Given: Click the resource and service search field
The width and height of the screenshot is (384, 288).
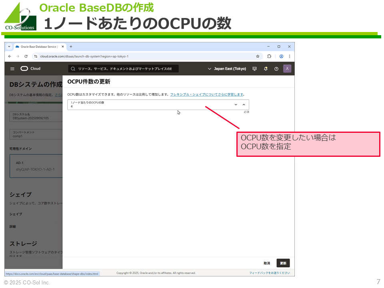Looking at the screenshot, I should (x=123, y=69).
